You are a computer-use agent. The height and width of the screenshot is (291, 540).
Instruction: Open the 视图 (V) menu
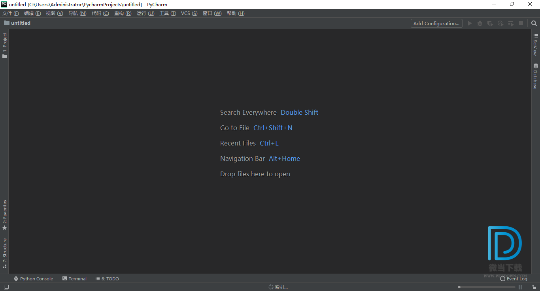point(54,13)
